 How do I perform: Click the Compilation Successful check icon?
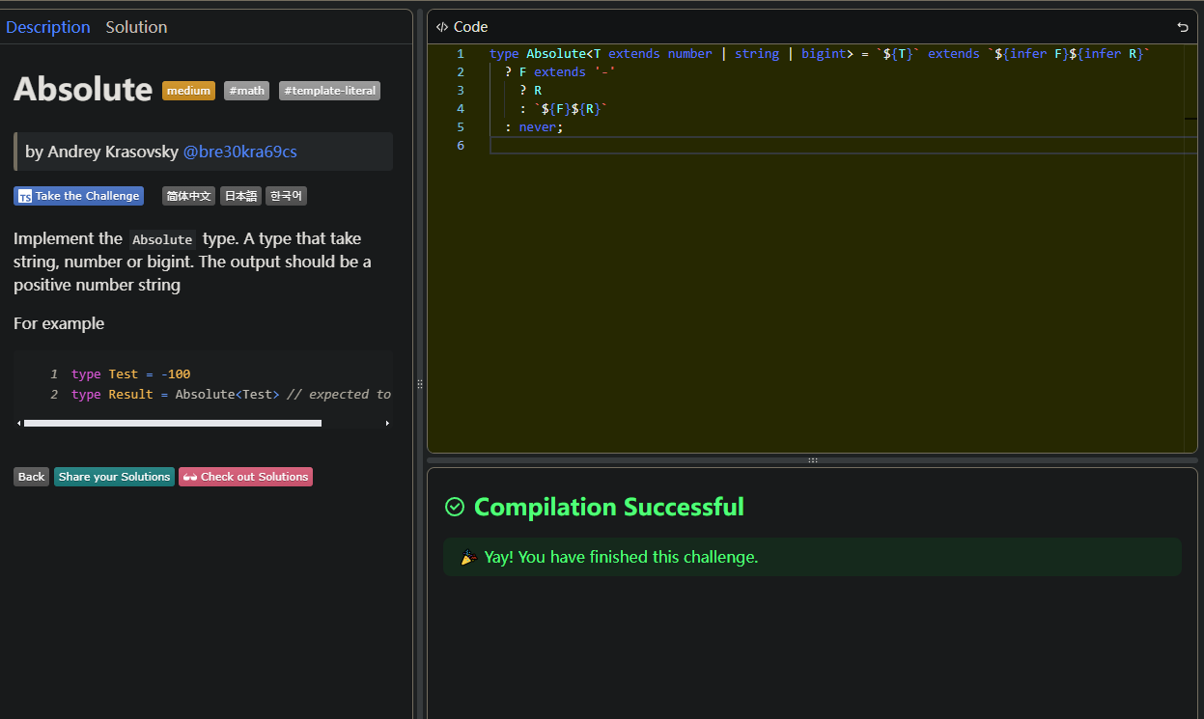[455, 507]
